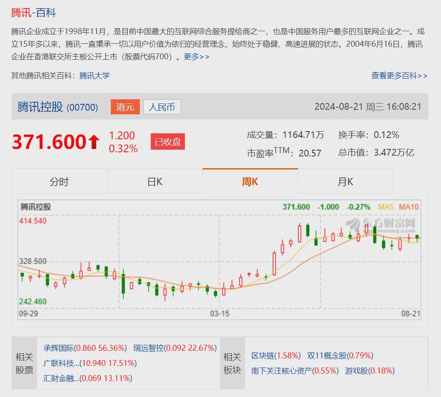This screenshot has width=441, height=397.
Task: Open 腾讯控股 (00700) stock title
Action: (x=58, y=107)
